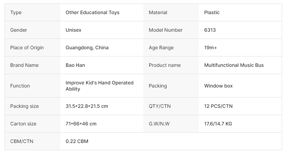
Task: Click the 'Unisex' gender value
Action: 73,30
